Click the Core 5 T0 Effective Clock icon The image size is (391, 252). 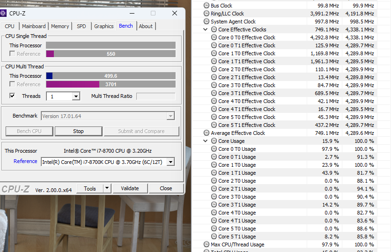click(214, 117)
